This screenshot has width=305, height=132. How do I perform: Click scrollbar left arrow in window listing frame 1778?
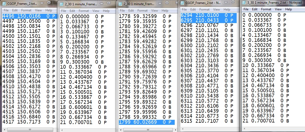point(121,130)
